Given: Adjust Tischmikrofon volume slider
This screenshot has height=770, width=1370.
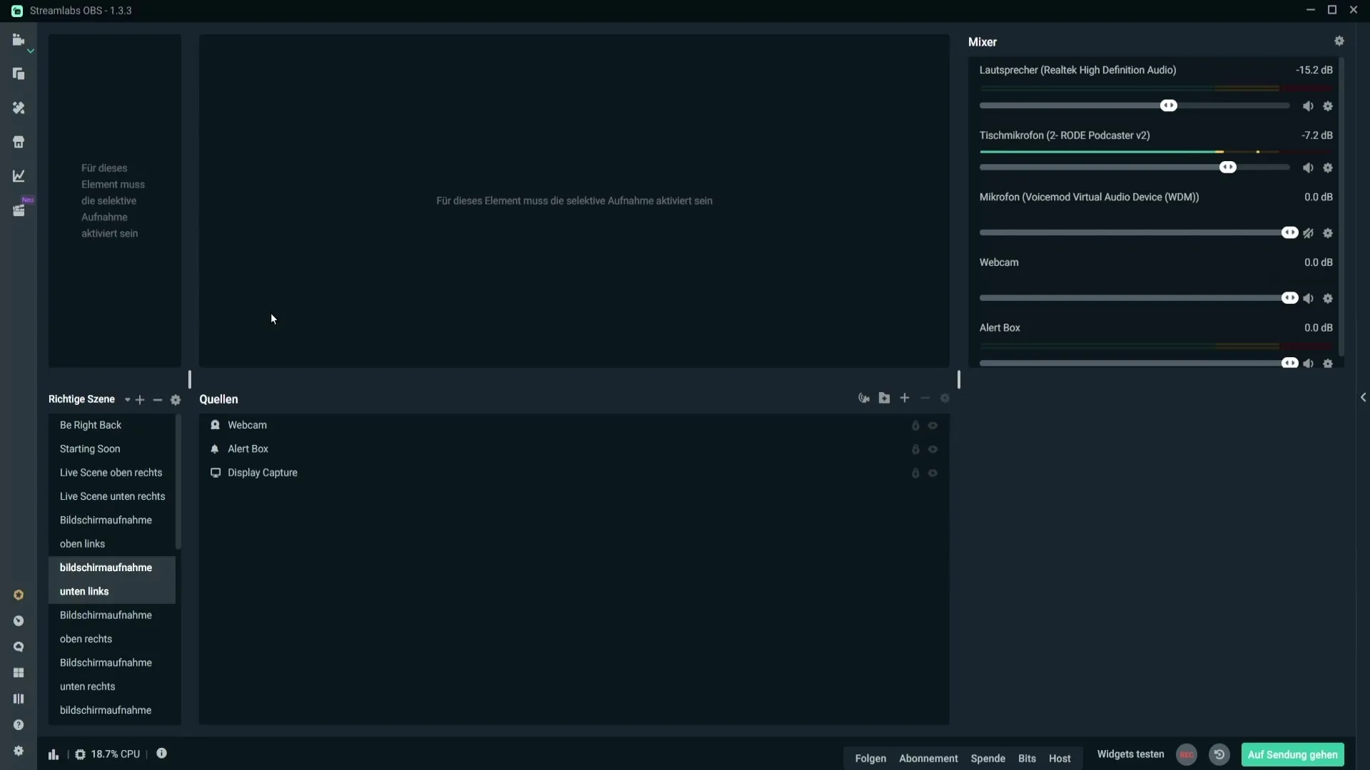Looking at the screenshot, I should (x=1228, y=168).
